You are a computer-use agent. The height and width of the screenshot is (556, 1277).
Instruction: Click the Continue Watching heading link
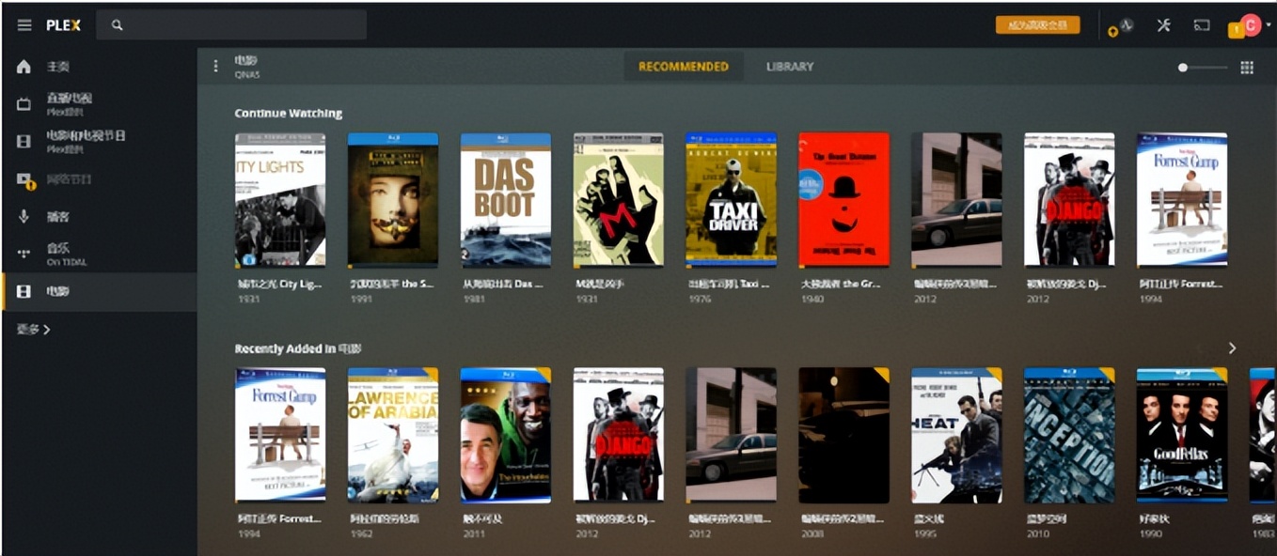[289, 114]
